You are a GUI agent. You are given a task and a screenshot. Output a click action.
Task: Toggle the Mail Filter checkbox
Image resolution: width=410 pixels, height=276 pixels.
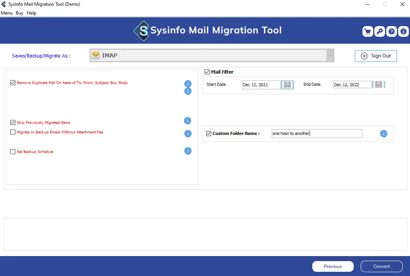(x=207, y=72)
